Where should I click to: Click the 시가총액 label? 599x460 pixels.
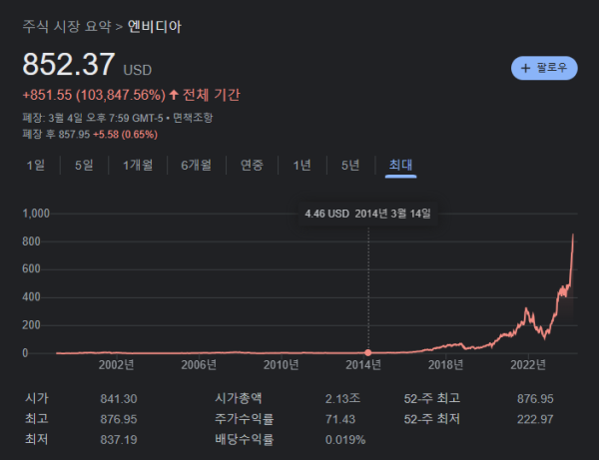[239, 398]
